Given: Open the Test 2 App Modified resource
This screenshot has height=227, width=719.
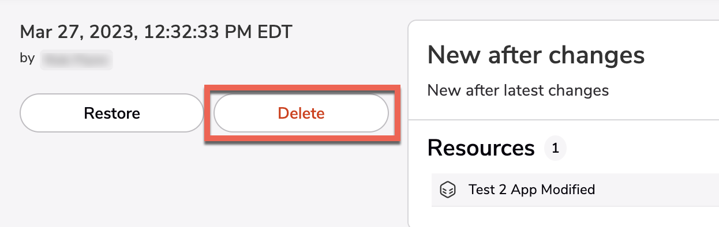Looking at the screenshot, I should (x=575, y=189).
